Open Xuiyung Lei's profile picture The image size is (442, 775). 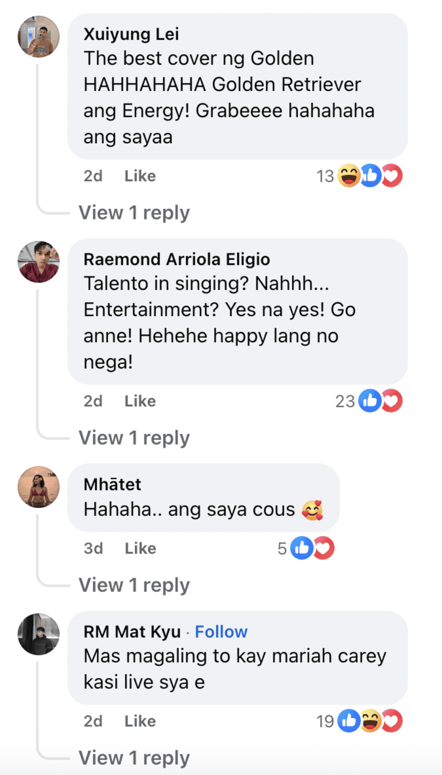pos(39,36)
